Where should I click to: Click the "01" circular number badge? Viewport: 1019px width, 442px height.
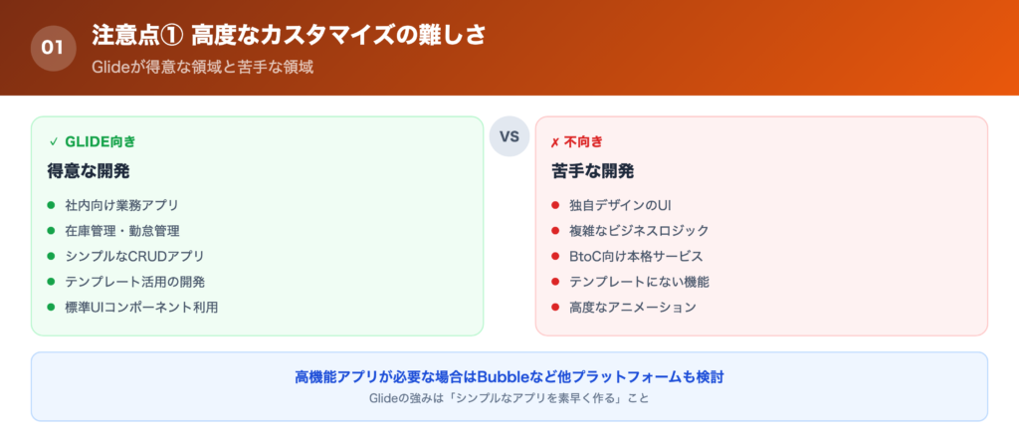click(53, 48)
